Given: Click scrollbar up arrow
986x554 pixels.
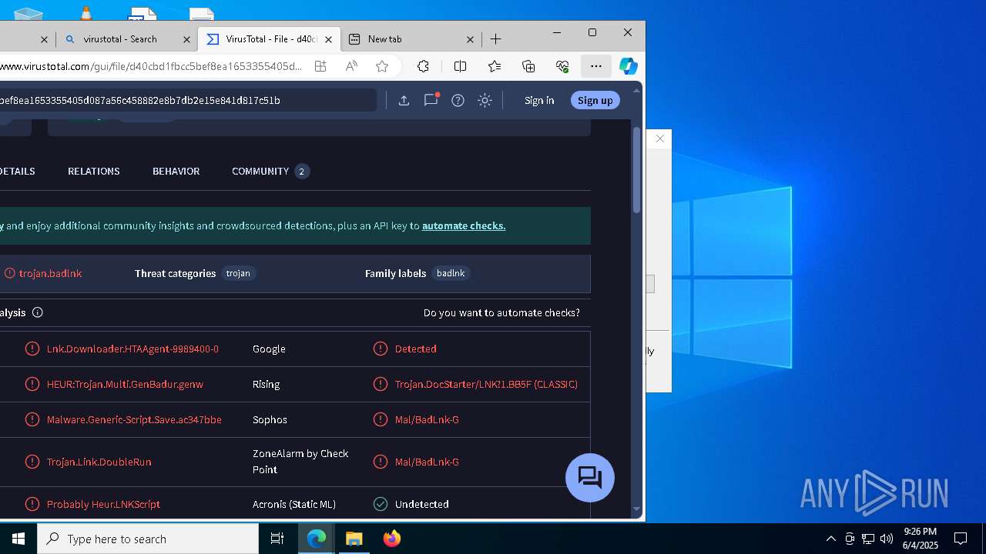Looking at the screenshot, I should click(x=636, y=90).
